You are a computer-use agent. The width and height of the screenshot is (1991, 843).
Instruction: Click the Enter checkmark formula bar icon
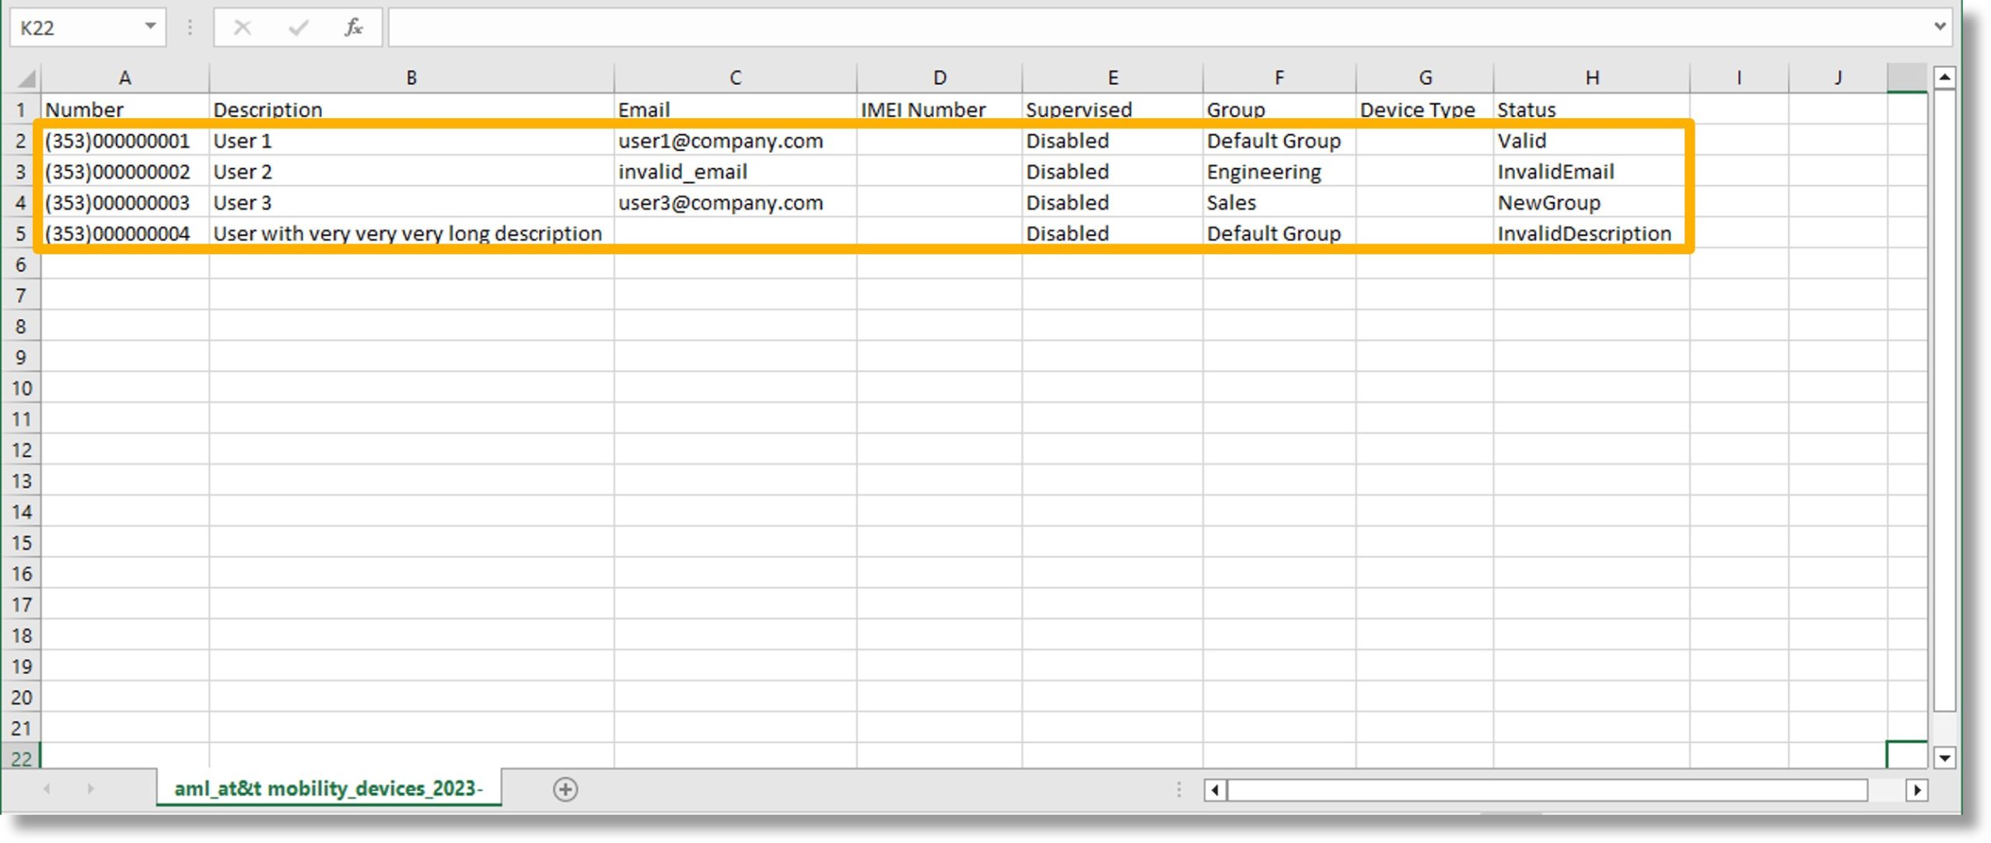(298, 28)
